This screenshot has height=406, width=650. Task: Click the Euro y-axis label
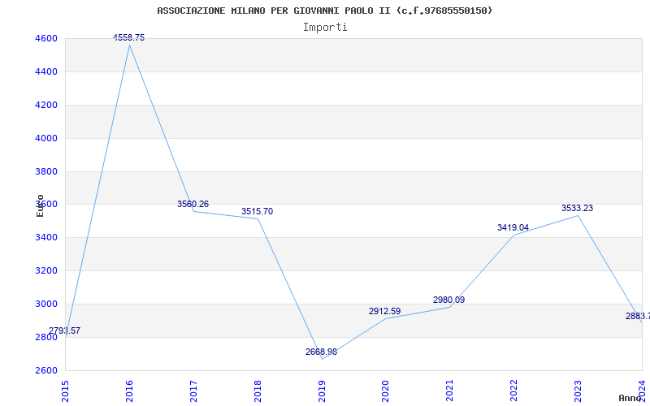pos(40,205)
